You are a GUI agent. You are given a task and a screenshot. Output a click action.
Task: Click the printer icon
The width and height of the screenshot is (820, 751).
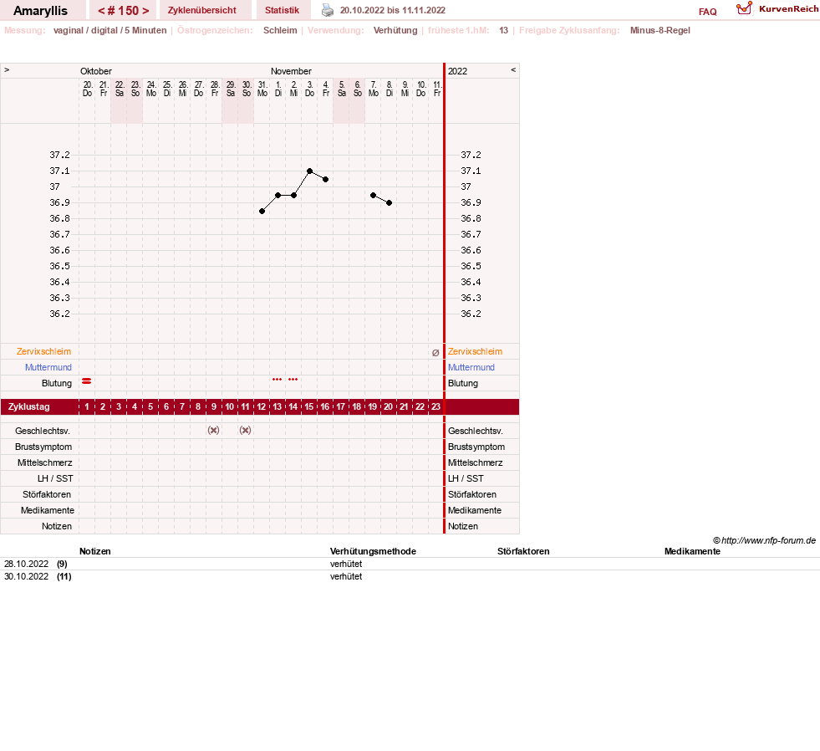click(328, 10)
